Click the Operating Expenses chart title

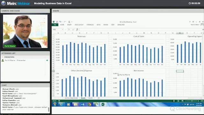click(195, 36)
